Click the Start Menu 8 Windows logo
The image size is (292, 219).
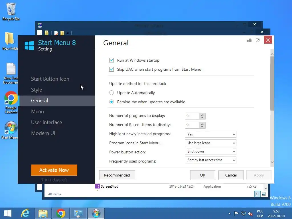pyautogui.click(x=29, y=45)
